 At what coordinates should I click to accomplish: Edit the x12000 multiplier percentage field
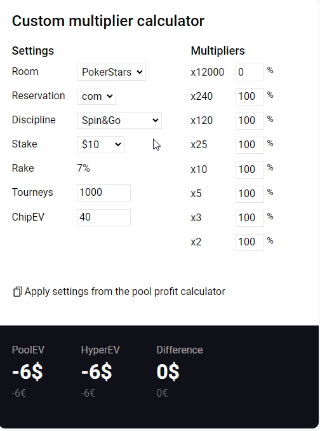coord(250,72)
